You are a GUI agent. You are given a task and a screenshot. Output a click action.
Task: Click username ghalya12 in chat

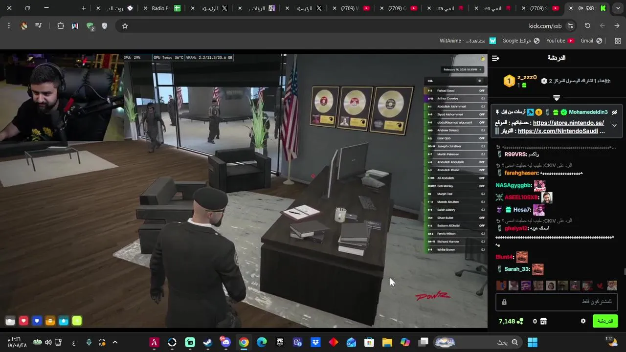516,228
